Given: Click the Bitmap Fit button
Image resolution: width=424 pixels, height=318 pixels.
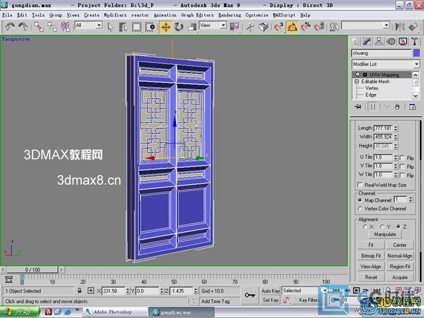Looking at the screenshot, I should 371,256.
